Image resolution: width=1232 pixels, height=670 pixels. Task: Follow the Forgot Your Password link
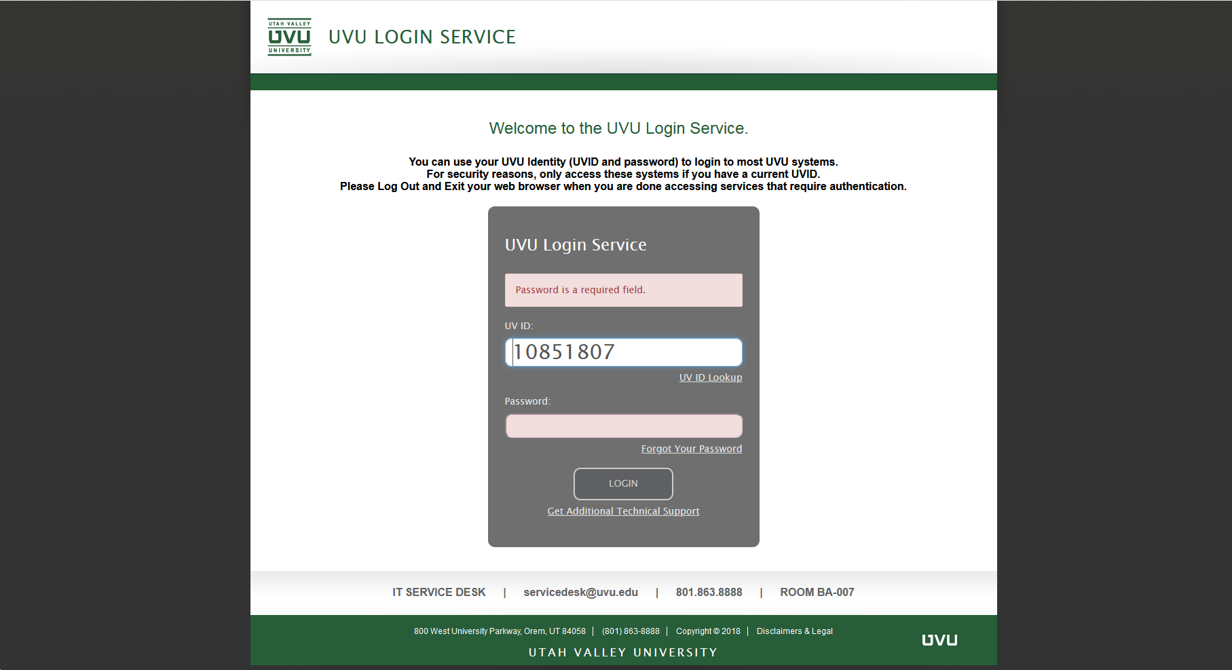click(x=692, y=449)
